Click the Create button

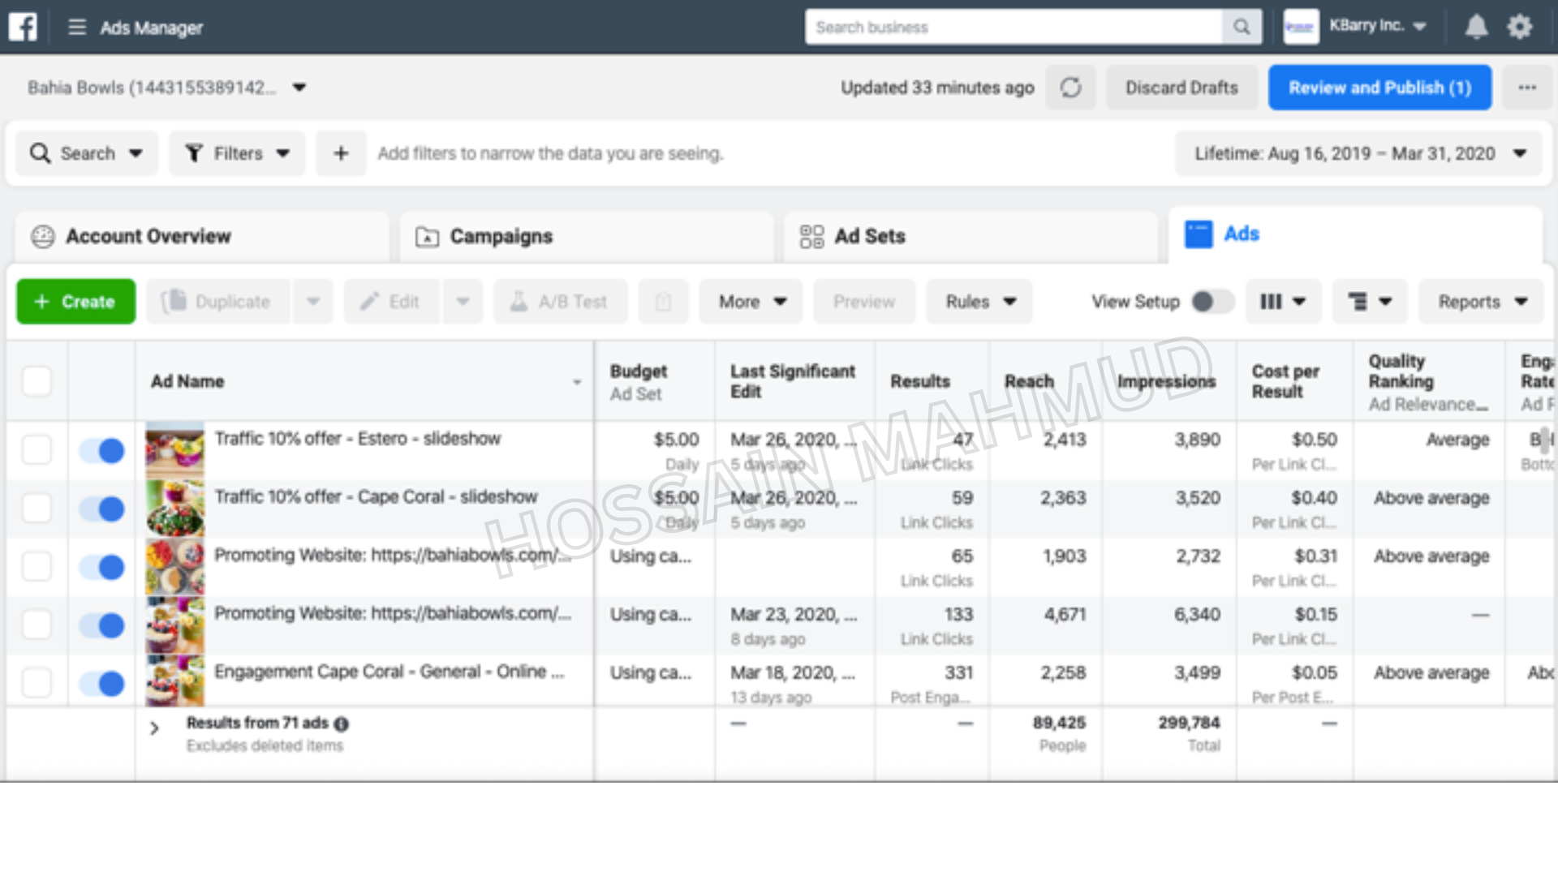pos(76,302)
